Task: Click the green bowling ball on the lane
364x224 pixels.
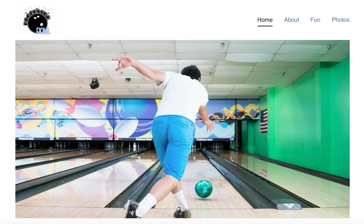Action: [204, 189]
